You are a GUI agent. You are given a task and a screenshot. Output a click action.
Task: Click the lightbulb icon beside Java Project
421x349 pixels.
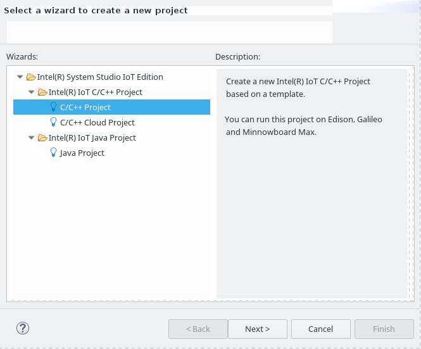[x=53, y=153]
